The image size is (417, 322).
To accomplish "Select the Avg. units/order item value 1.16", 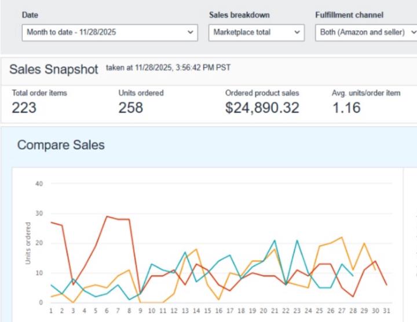I will point(346,107).
